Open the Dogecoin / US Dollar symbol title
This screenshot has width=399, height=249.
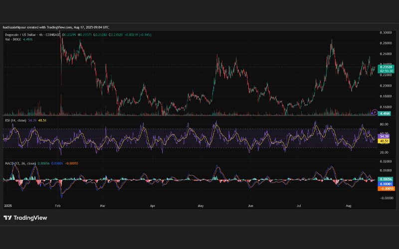32,35
